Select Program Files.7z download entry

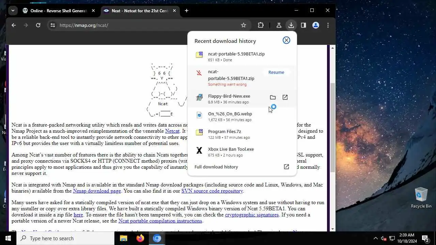coord(242,134)
